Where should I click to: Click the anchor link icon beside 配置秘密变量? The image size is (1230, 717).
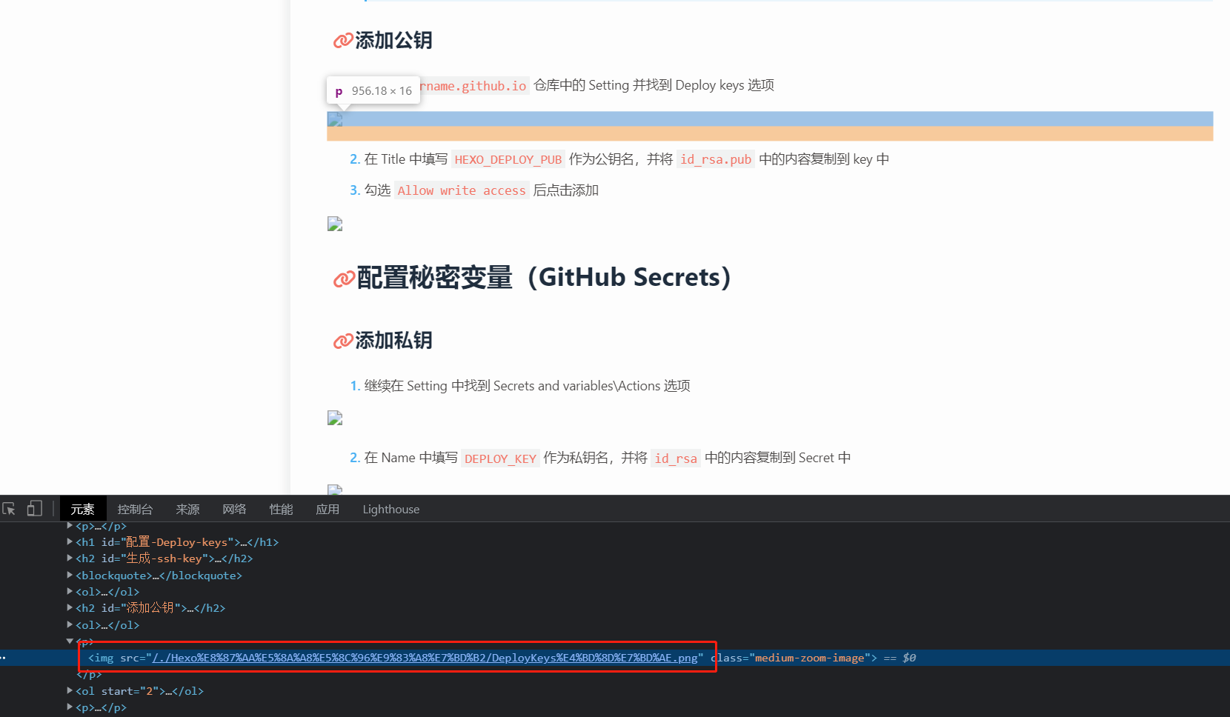pyautogui.click(x=344, y=277)
